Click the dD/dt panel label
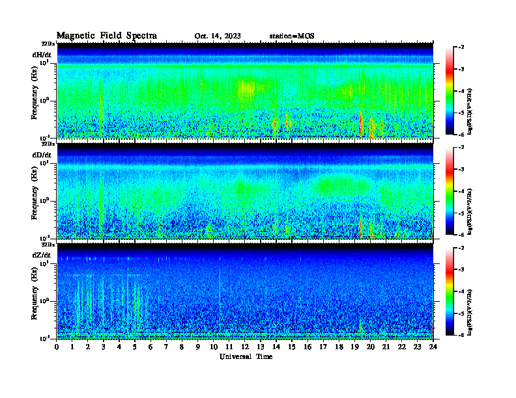 tap(42, 155)
